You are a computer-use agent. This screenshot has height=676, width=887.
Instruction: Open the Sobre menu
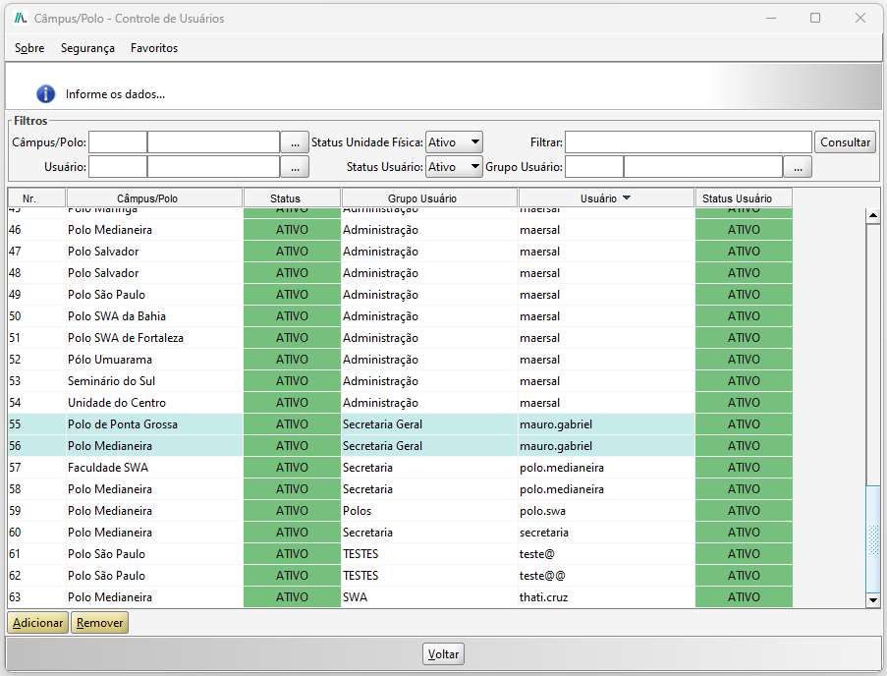click(x=29, y=48)
